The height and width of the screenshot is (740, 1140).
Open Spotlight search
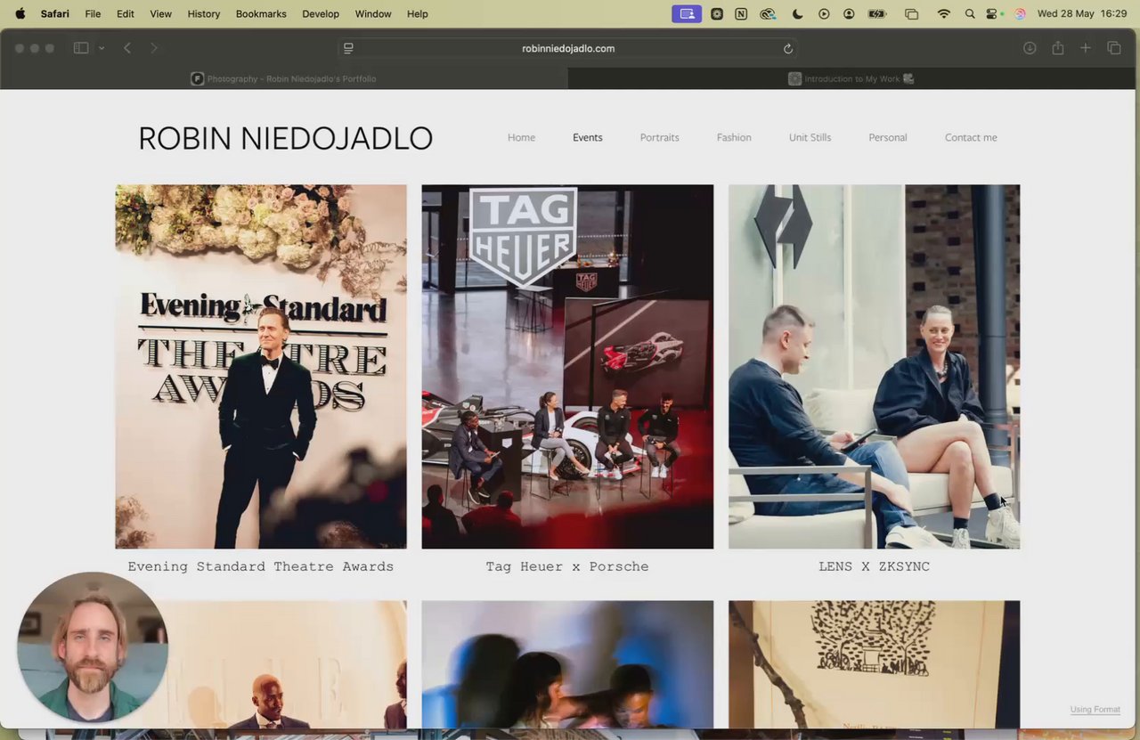[x=970, y=13]
